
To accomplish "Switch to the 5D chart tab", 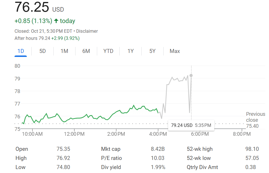I will [x=42, y=51].
